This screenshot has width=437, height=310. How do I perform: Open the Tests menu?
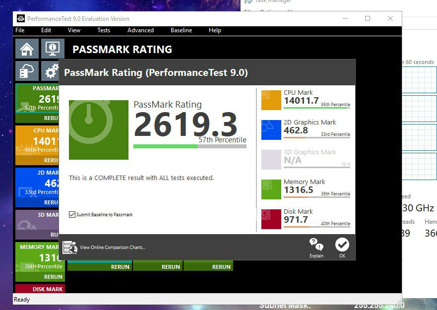(104, 30)
